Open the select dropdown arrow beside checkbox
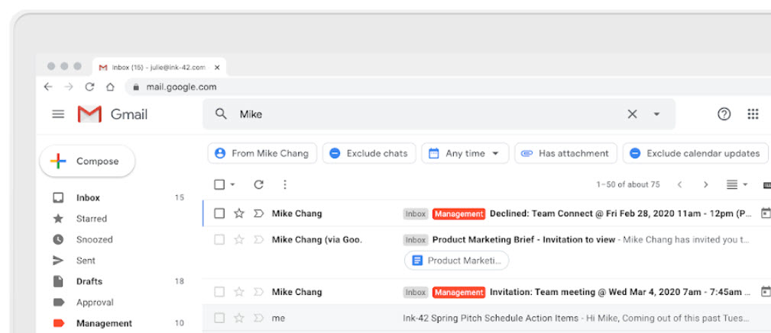 pyautogui.click(x=232, y=185)
